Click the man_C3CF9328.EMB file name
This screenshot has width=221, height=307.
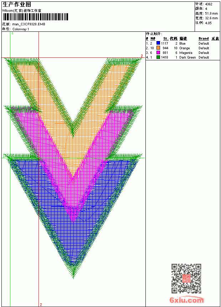point(29,24)
